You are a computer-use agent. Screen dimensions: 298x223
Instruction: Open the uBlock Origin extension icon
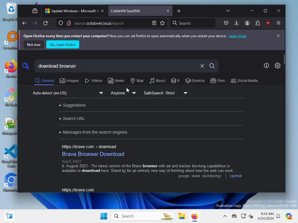268,23
